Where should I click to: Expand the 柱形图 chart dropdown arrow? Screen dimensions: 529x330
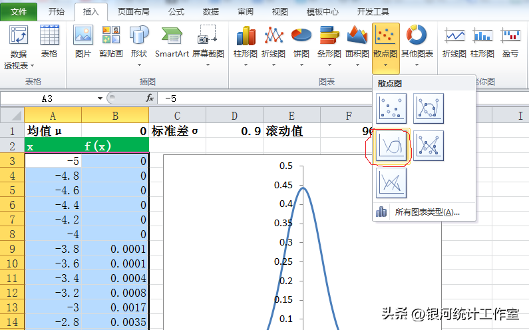click(246, 65)
